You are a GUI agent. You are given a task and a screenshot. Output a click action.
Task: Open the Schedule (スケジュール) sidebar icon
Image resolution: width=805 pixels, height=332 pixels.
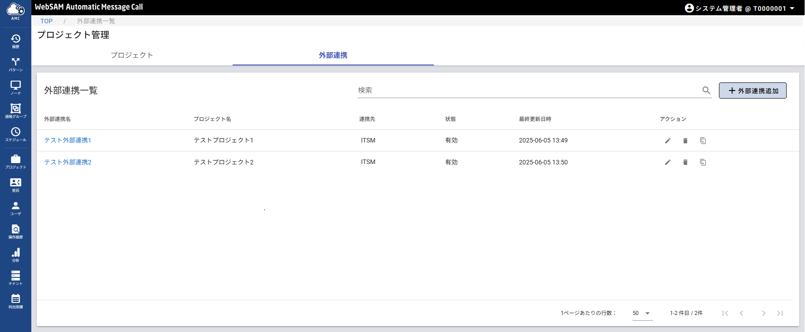point(16,134)
